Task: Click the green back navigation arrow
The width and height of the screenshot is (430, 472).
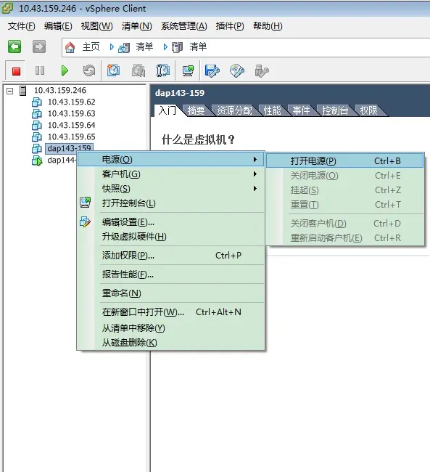Action: (15, 46)
